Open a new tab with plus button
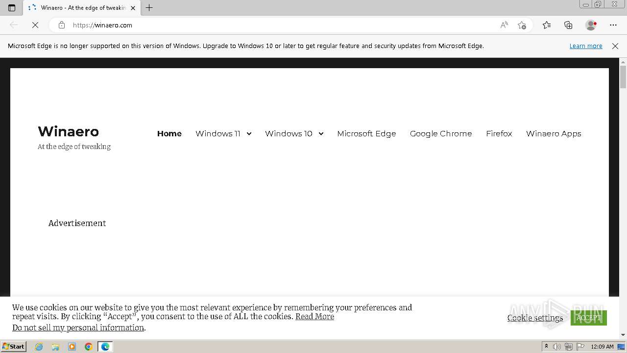The image size is (627, 353). pos(149,8)
